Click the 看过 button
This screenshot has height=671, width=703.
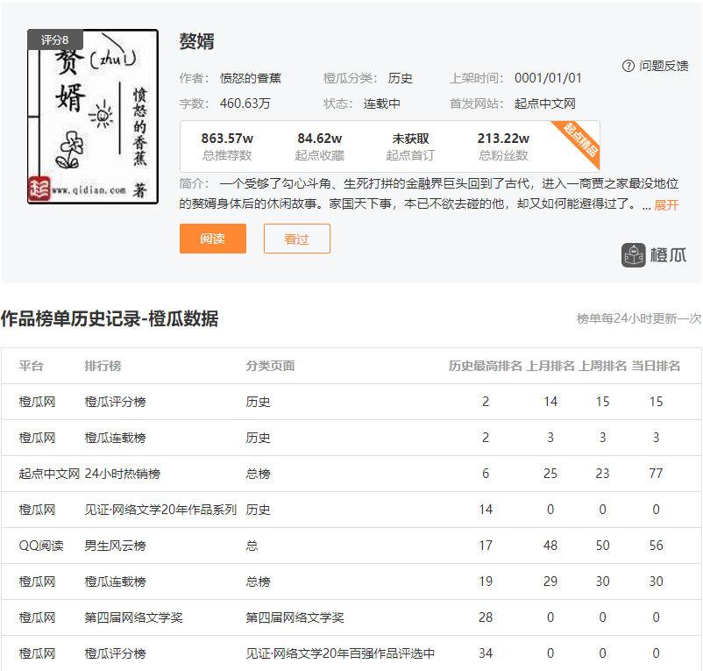click(x=297, y=239)
